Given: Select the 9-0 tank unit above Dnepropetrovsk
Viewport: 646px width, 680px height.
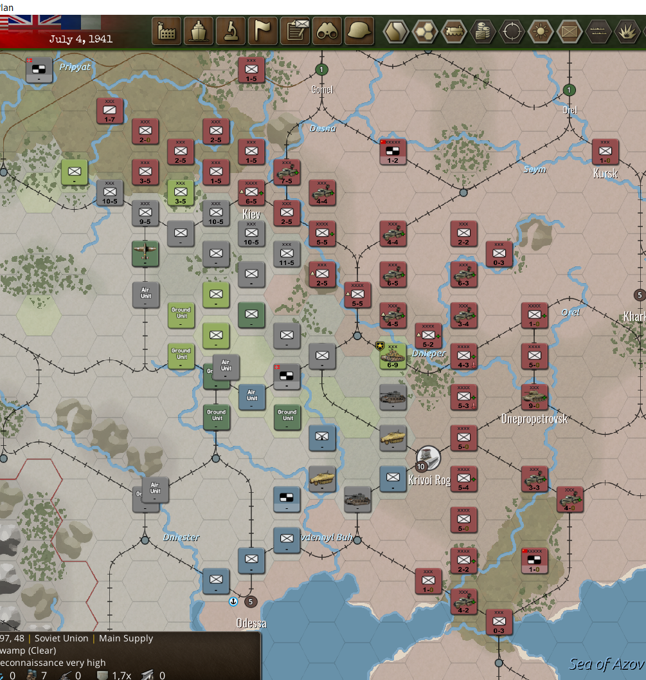Looking at the screenshot, I should pyautogui.click(x=534, y=397).
